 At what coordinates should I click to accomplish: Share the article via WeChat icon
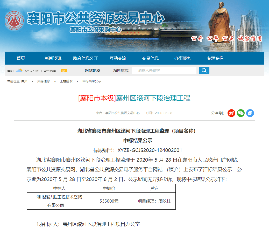(241, 113)
